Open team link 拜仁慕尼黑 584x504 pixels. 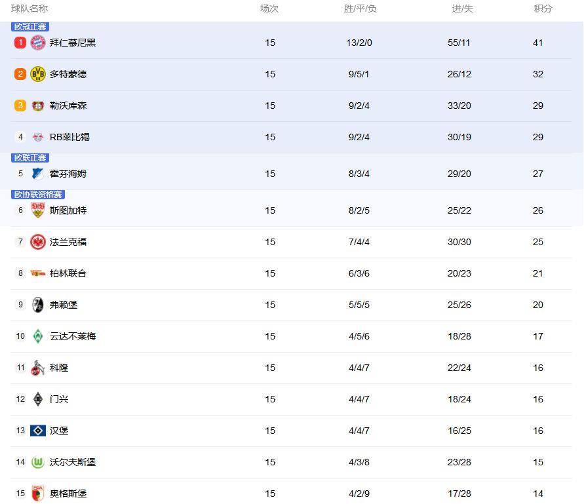73,43
